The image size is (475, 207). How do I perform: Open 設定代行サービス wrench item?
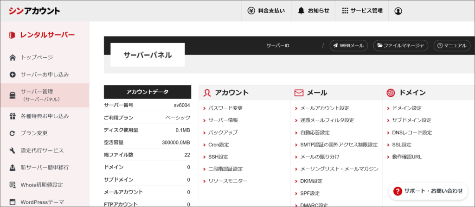point(42,151)
